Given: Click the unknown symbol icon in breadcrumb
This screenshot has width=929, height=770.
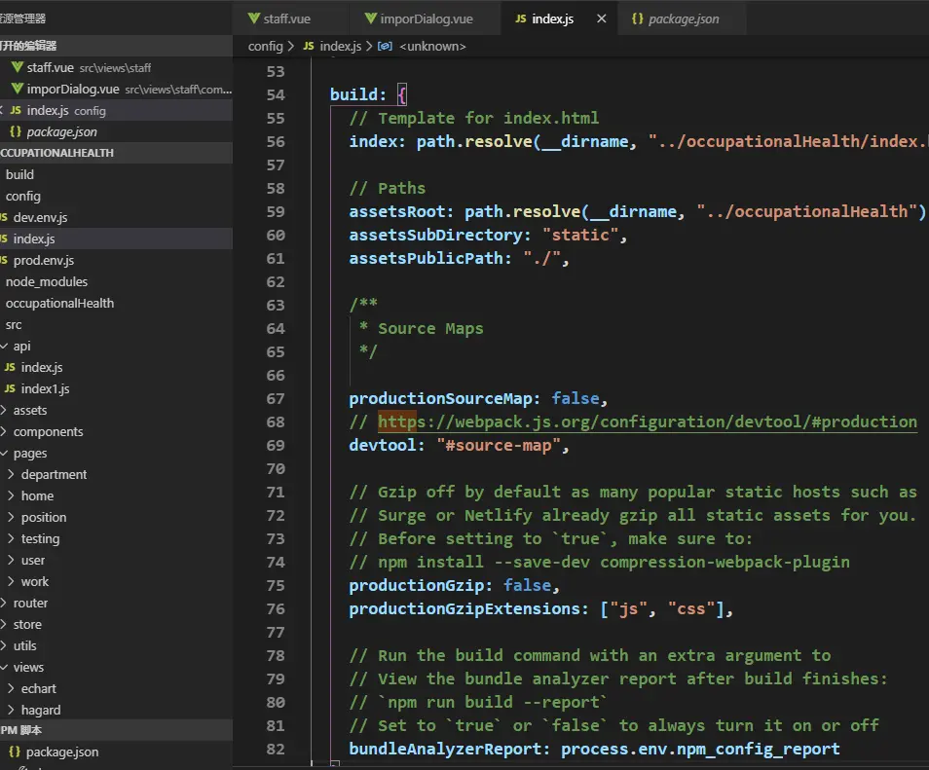Looking at the screenshot, I should pyautogui.click(x=385, y=46).
